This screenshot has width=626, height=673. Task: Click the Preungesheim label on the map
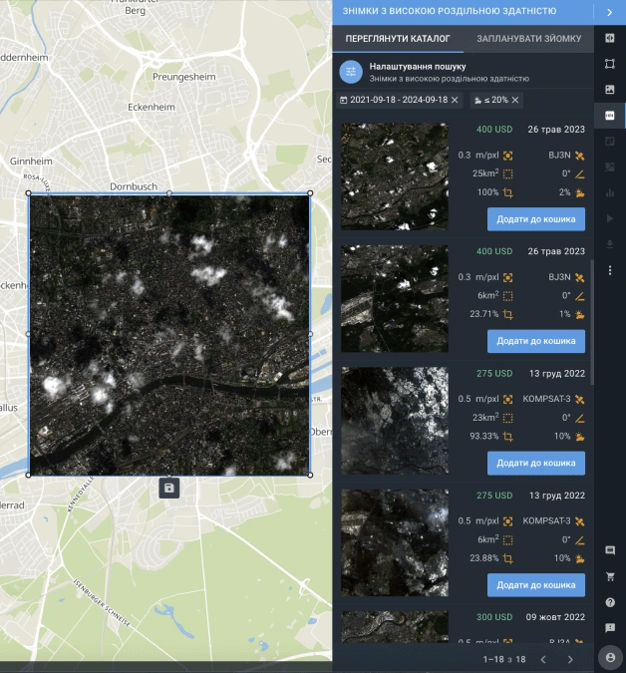click(184, 77)
